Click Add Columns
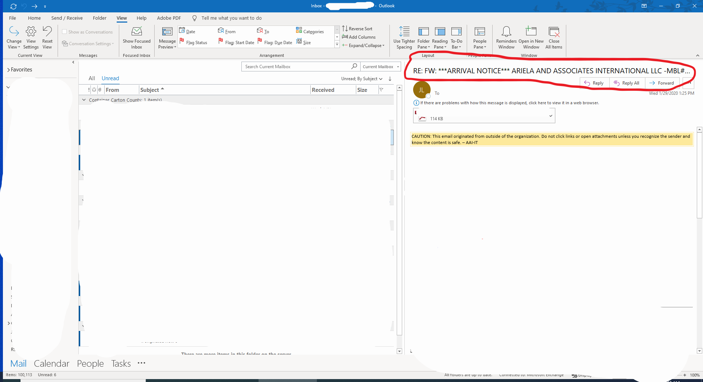This screenshot has width=703, height=382. click(359, 37)
